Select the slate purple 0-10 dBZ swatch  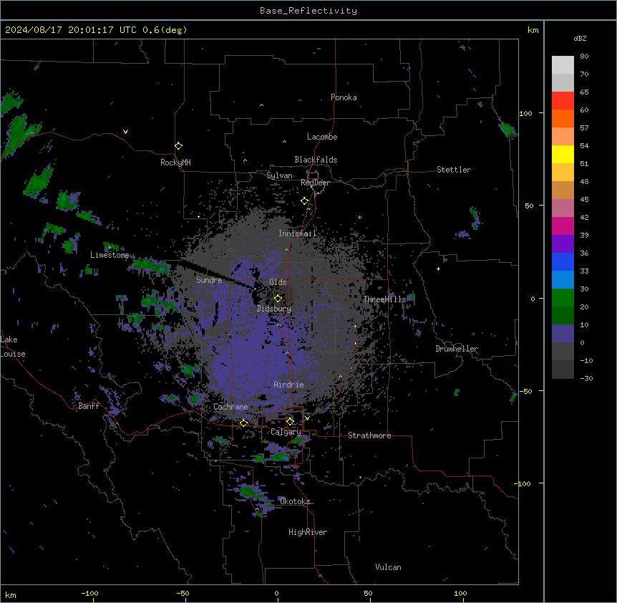tap(563, 334)
